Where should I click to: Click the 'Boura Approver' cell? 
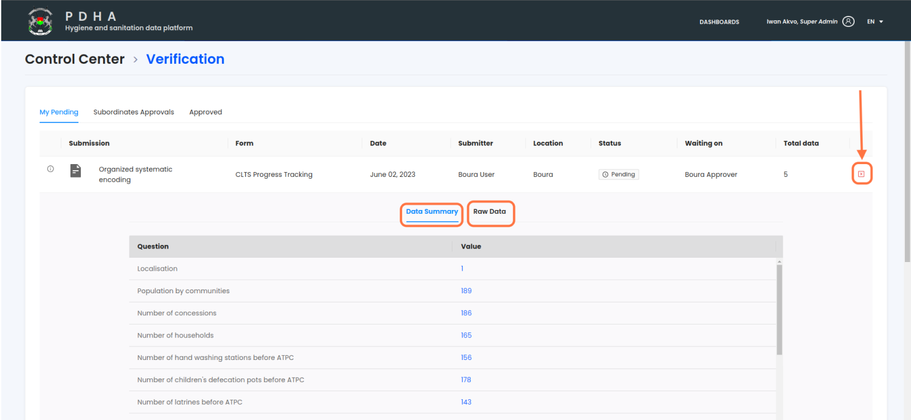(x=711, y=174)
